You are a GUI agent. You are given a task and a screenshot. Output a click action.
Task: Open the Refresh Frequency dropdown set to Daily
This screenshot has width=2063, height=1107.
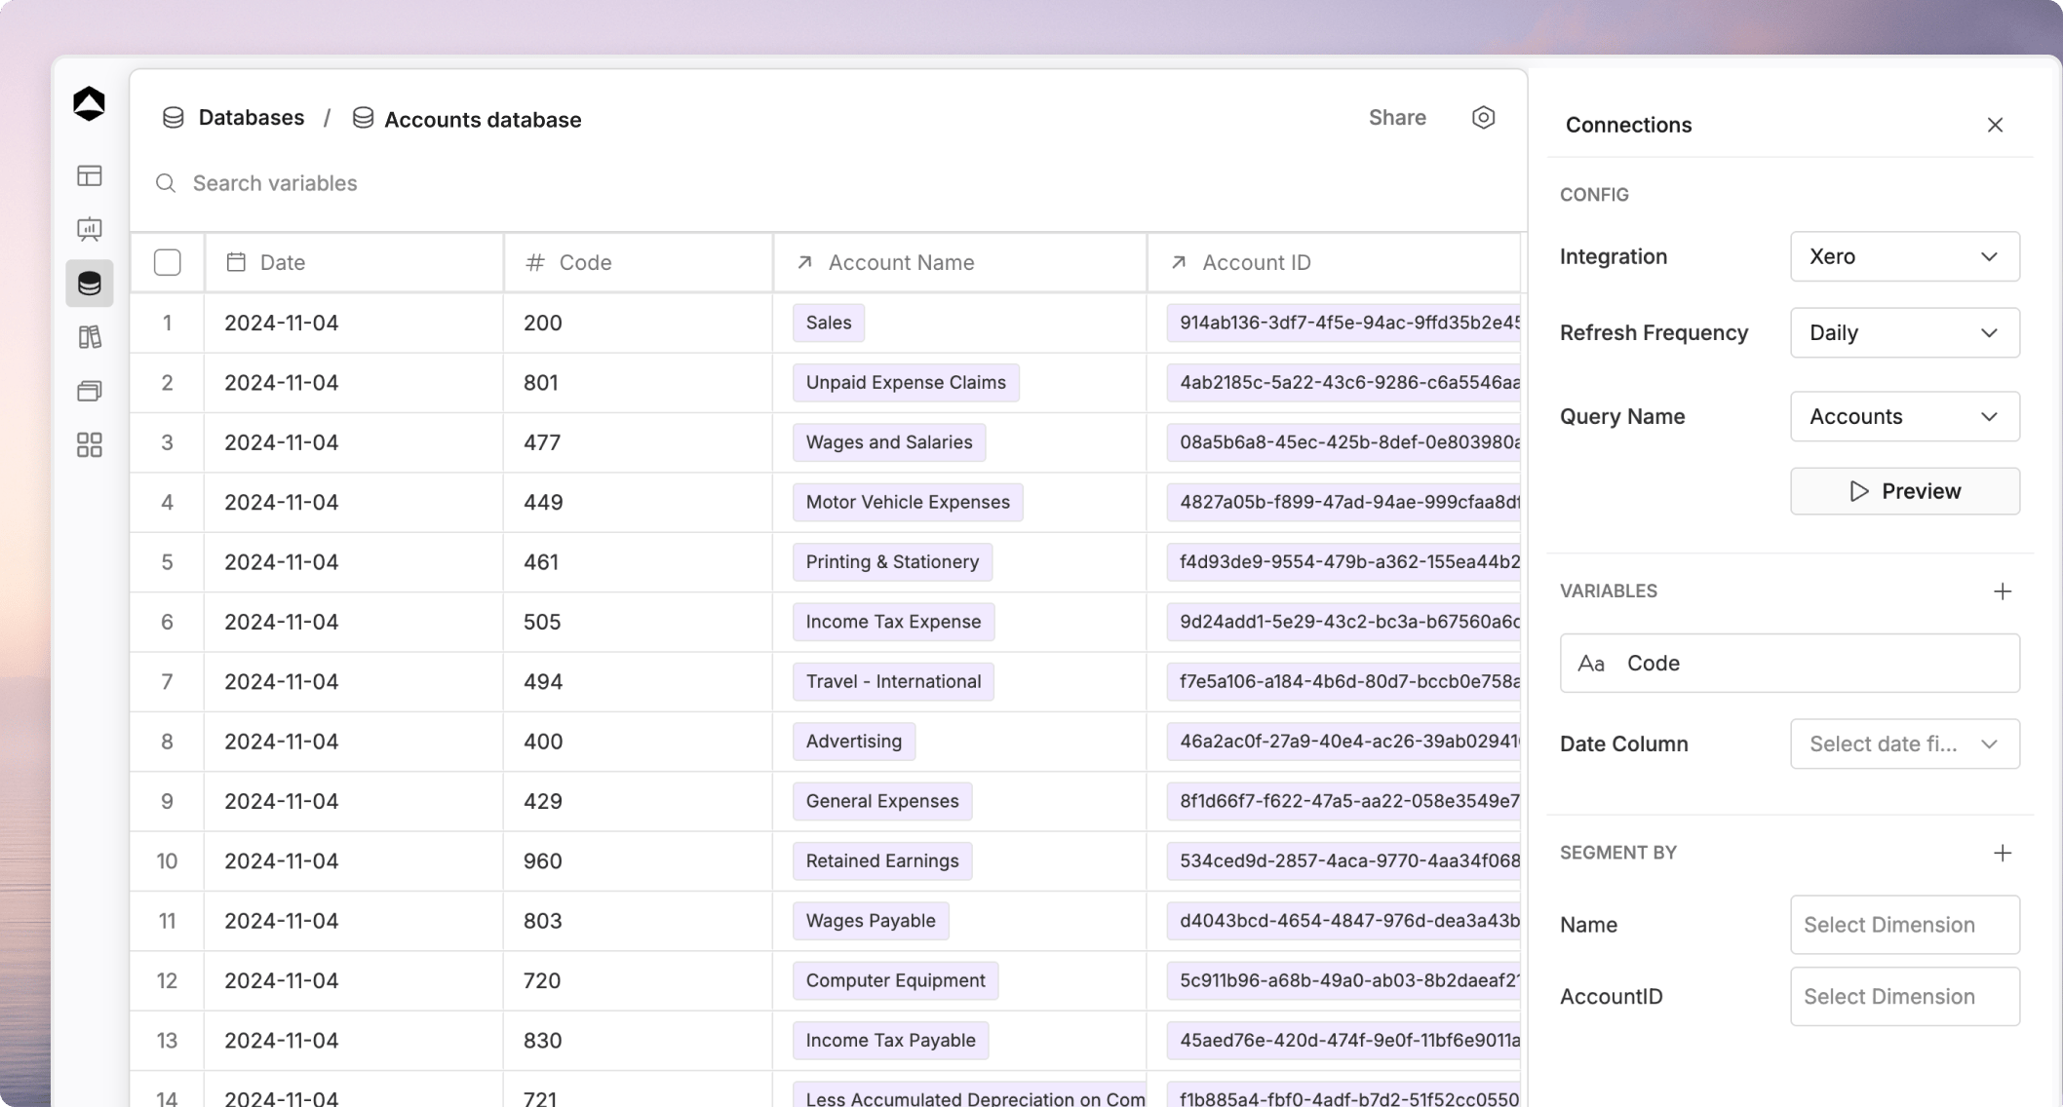[x=1904, y=332]
